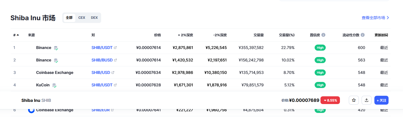Click verified reserves icon beside Binance row 2
The height and width of the screenshot is (119, 403).
(56, 60)
